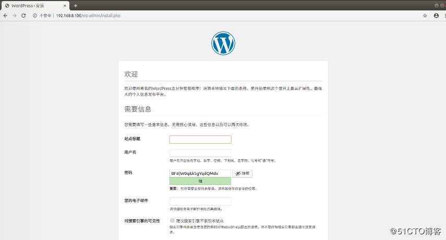Click the 站点标题 label

132,139
